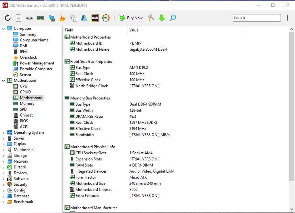Click the Refresh toolbar icon
295x213 pixels.
point(8,18)
